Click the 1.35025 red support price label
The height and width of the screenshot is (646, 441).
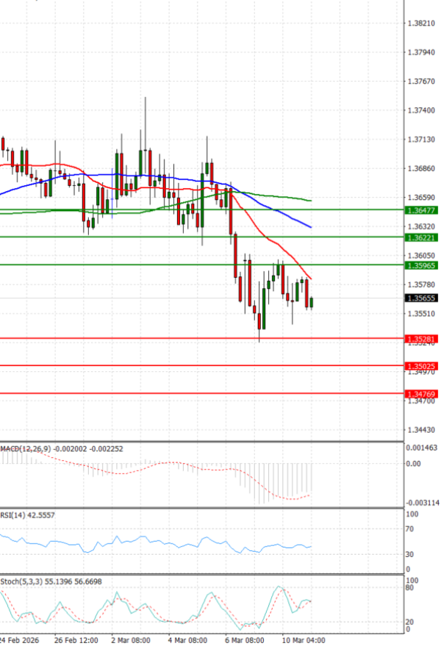pos(421,366)
